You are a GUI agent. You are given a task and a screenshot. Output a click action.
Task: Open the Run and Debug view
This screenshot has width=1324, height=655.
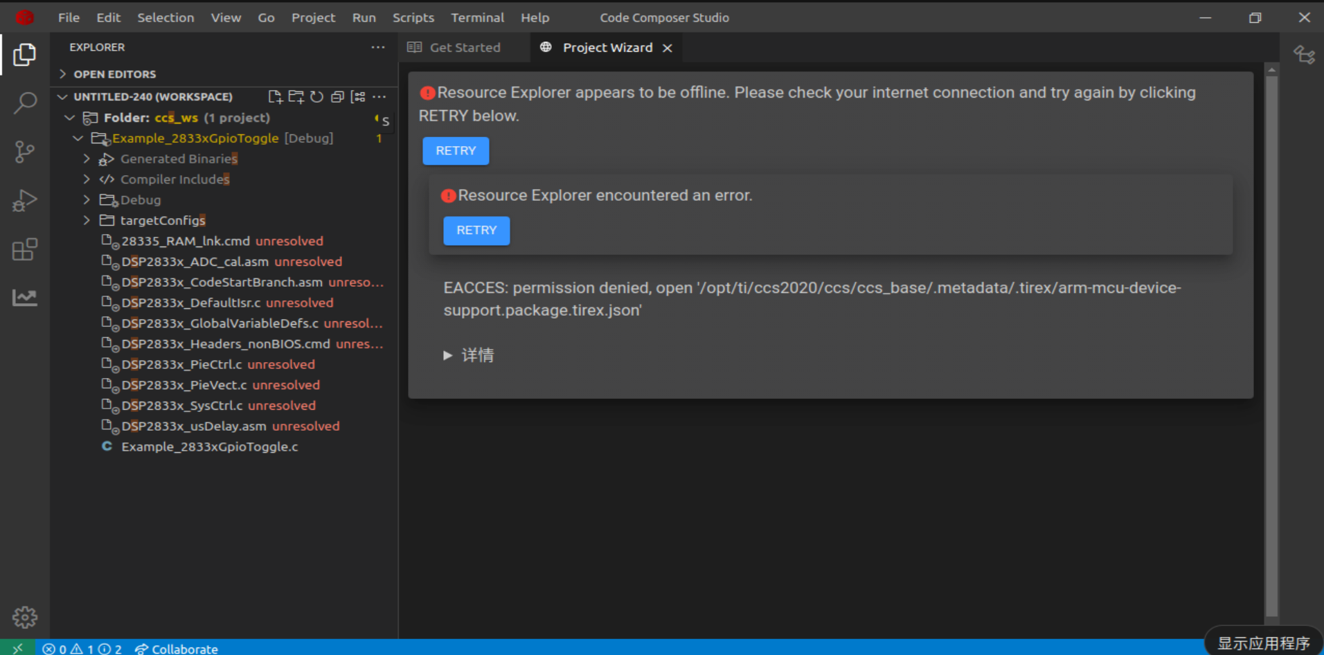click(x=25, y=201)
